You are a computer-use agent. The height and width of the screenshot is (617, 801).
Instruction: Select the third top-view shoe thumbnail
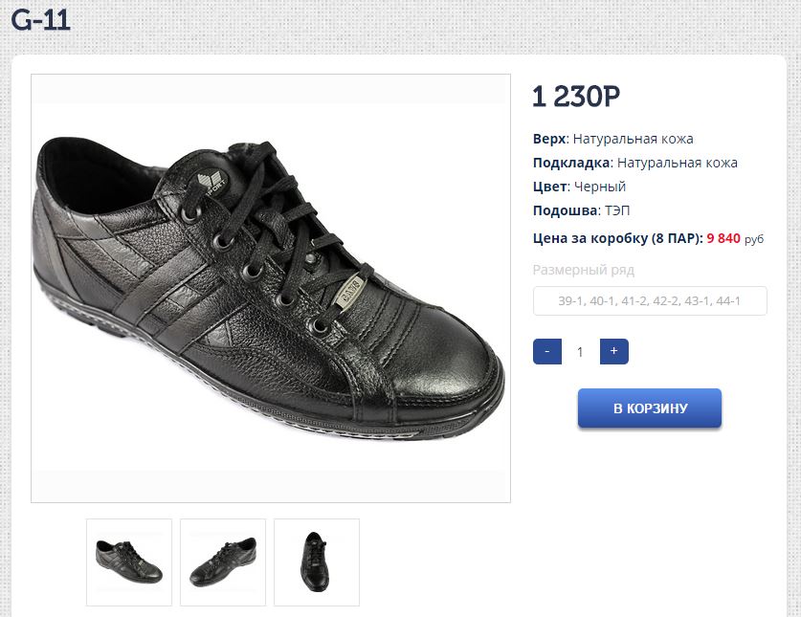(x=317, y=562)
